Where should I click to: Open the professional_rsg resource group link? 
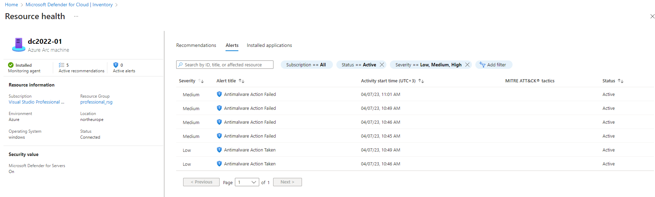[x=96, y=102]
